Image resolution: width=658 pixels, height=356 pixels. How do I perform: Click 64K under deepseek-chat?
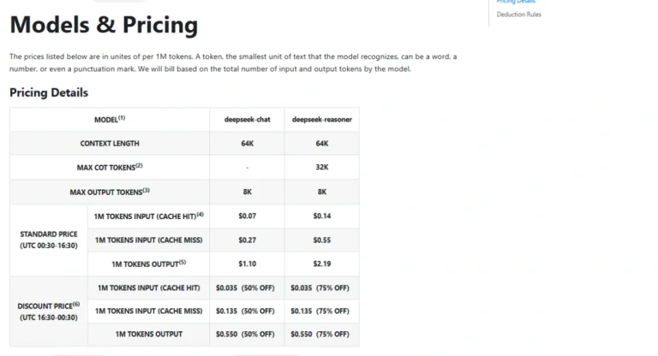247,144
